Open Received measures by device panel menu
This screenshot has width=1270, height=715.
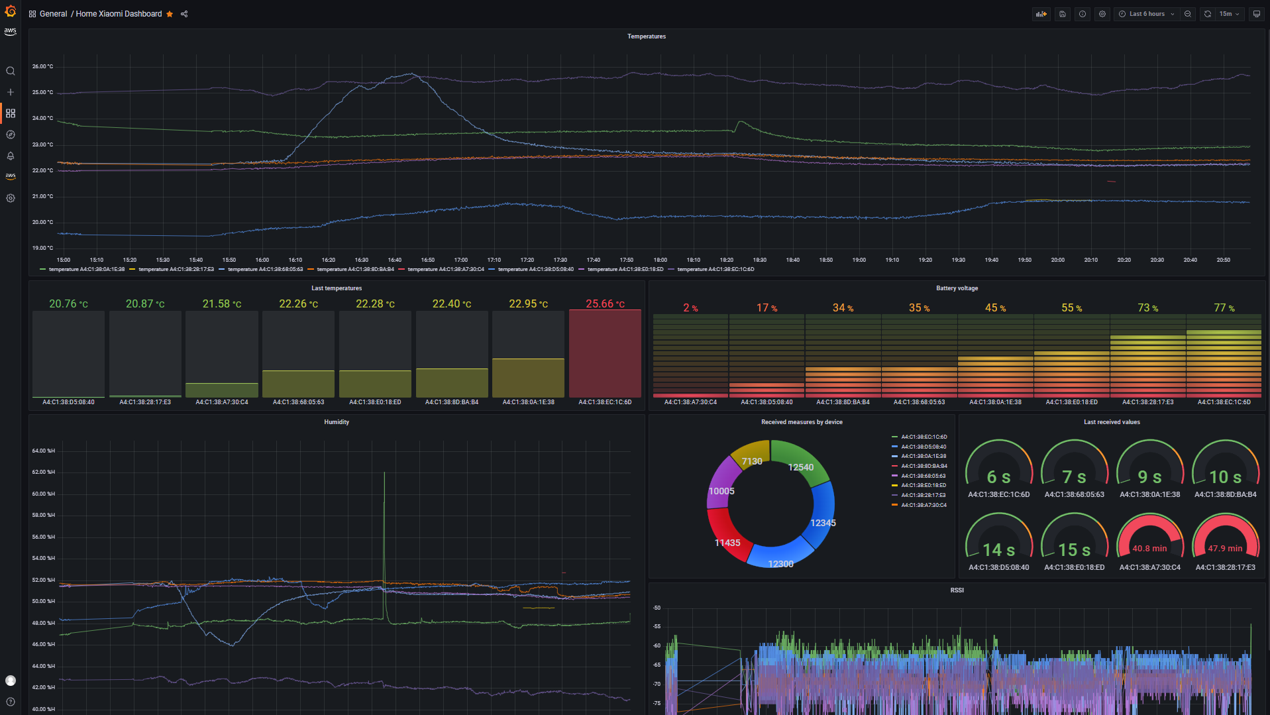pos(802,422)
